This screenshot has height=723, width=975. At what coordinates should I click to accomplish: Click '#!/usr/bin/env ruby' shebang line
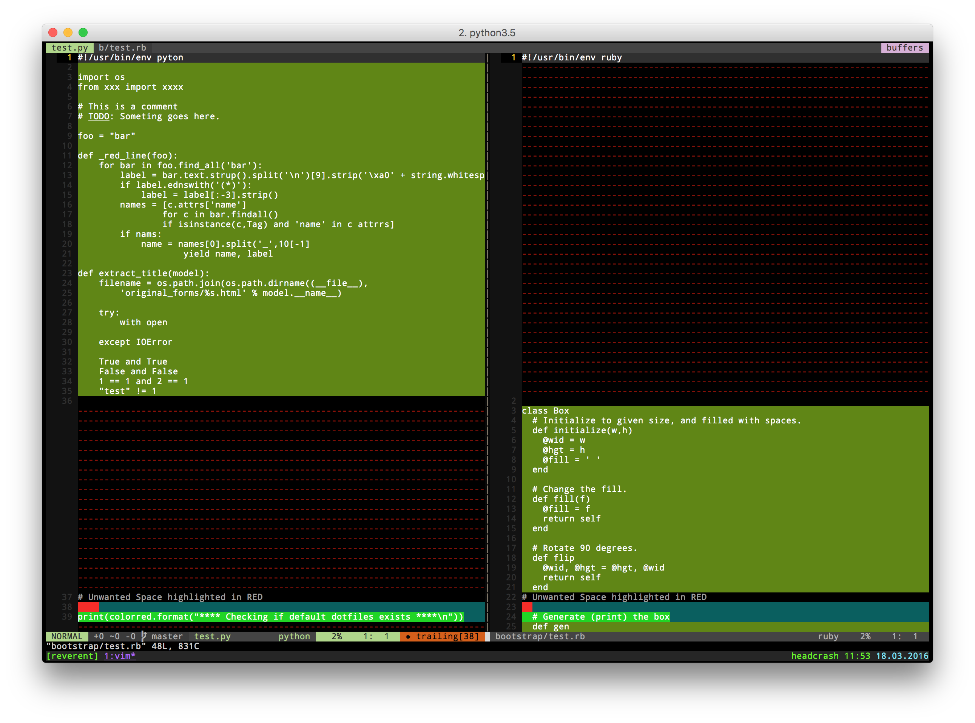pyautogui.click(x=572, y=58)
